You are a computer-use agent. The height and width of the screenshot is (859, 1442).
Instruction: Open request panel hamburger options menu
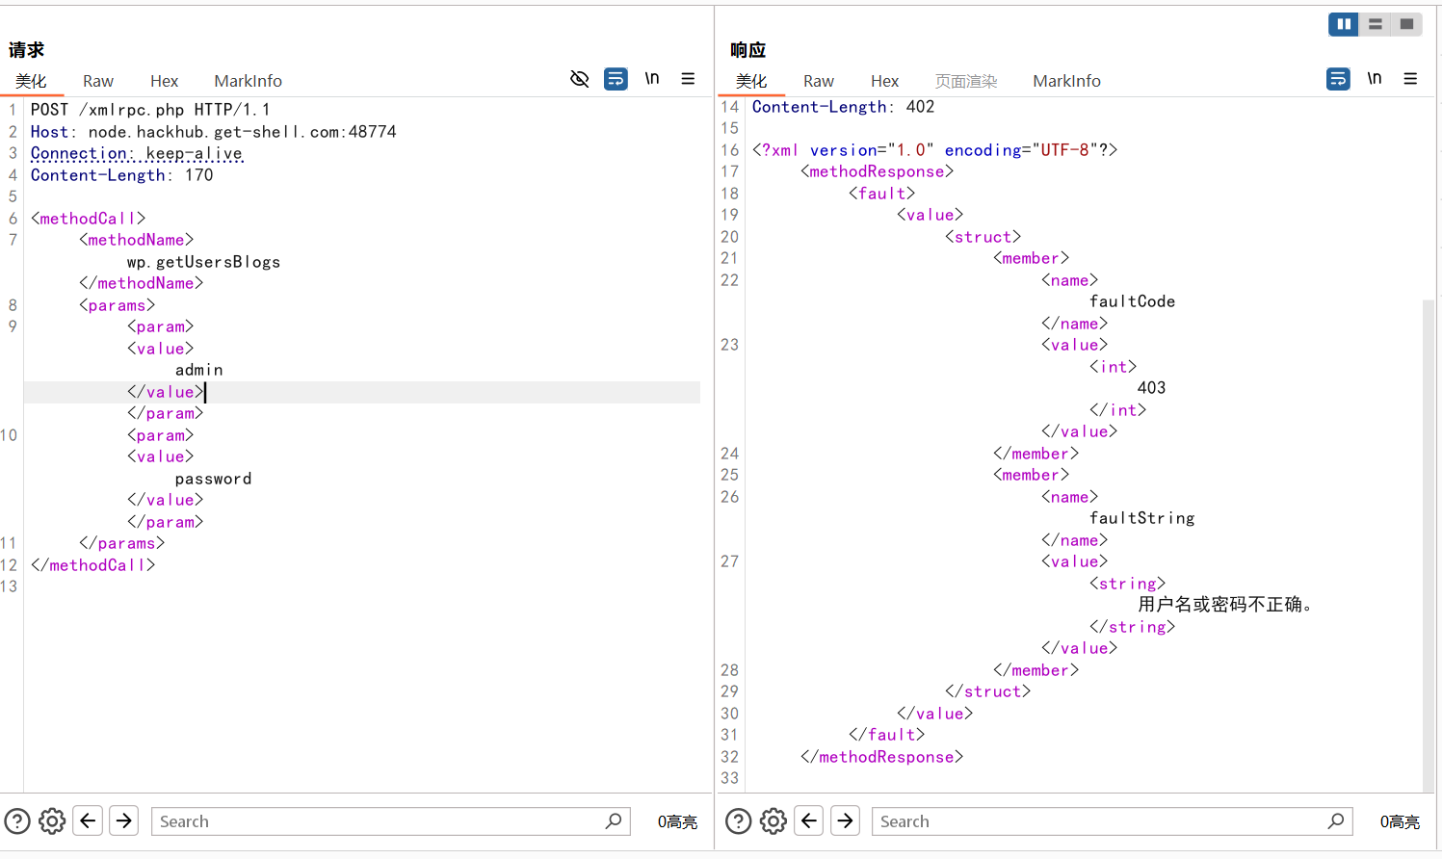[688, 79]
